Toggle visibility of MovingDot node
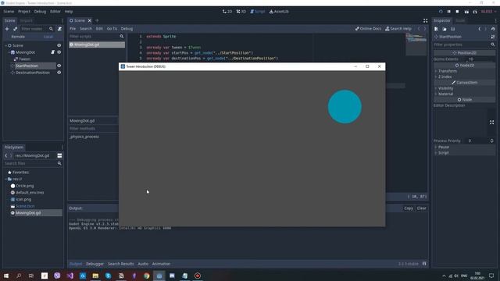Viewport: 500px width, 281px height. click(59, 52)
